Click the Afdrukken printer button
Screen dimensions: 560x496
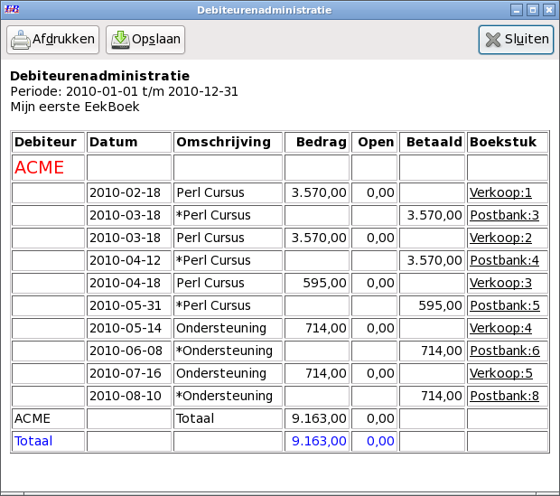(52, 40)
